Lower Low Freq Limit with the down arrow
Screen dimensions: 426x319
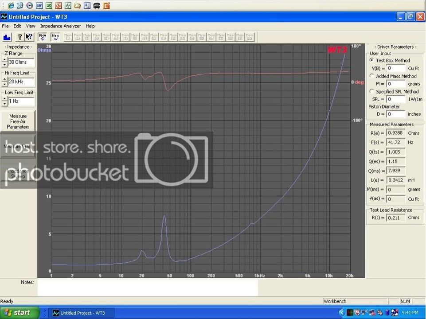tap(4, 104)
